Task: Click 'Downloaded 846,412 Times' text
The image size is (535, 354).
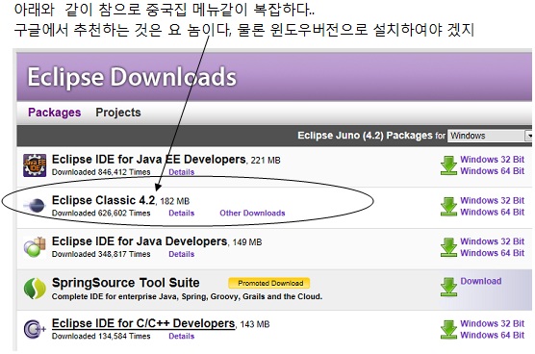Action: tap(101, 172)
